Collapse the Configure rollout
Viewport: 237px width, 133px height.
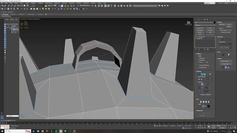pyautogui.click(x=198, y=54)
